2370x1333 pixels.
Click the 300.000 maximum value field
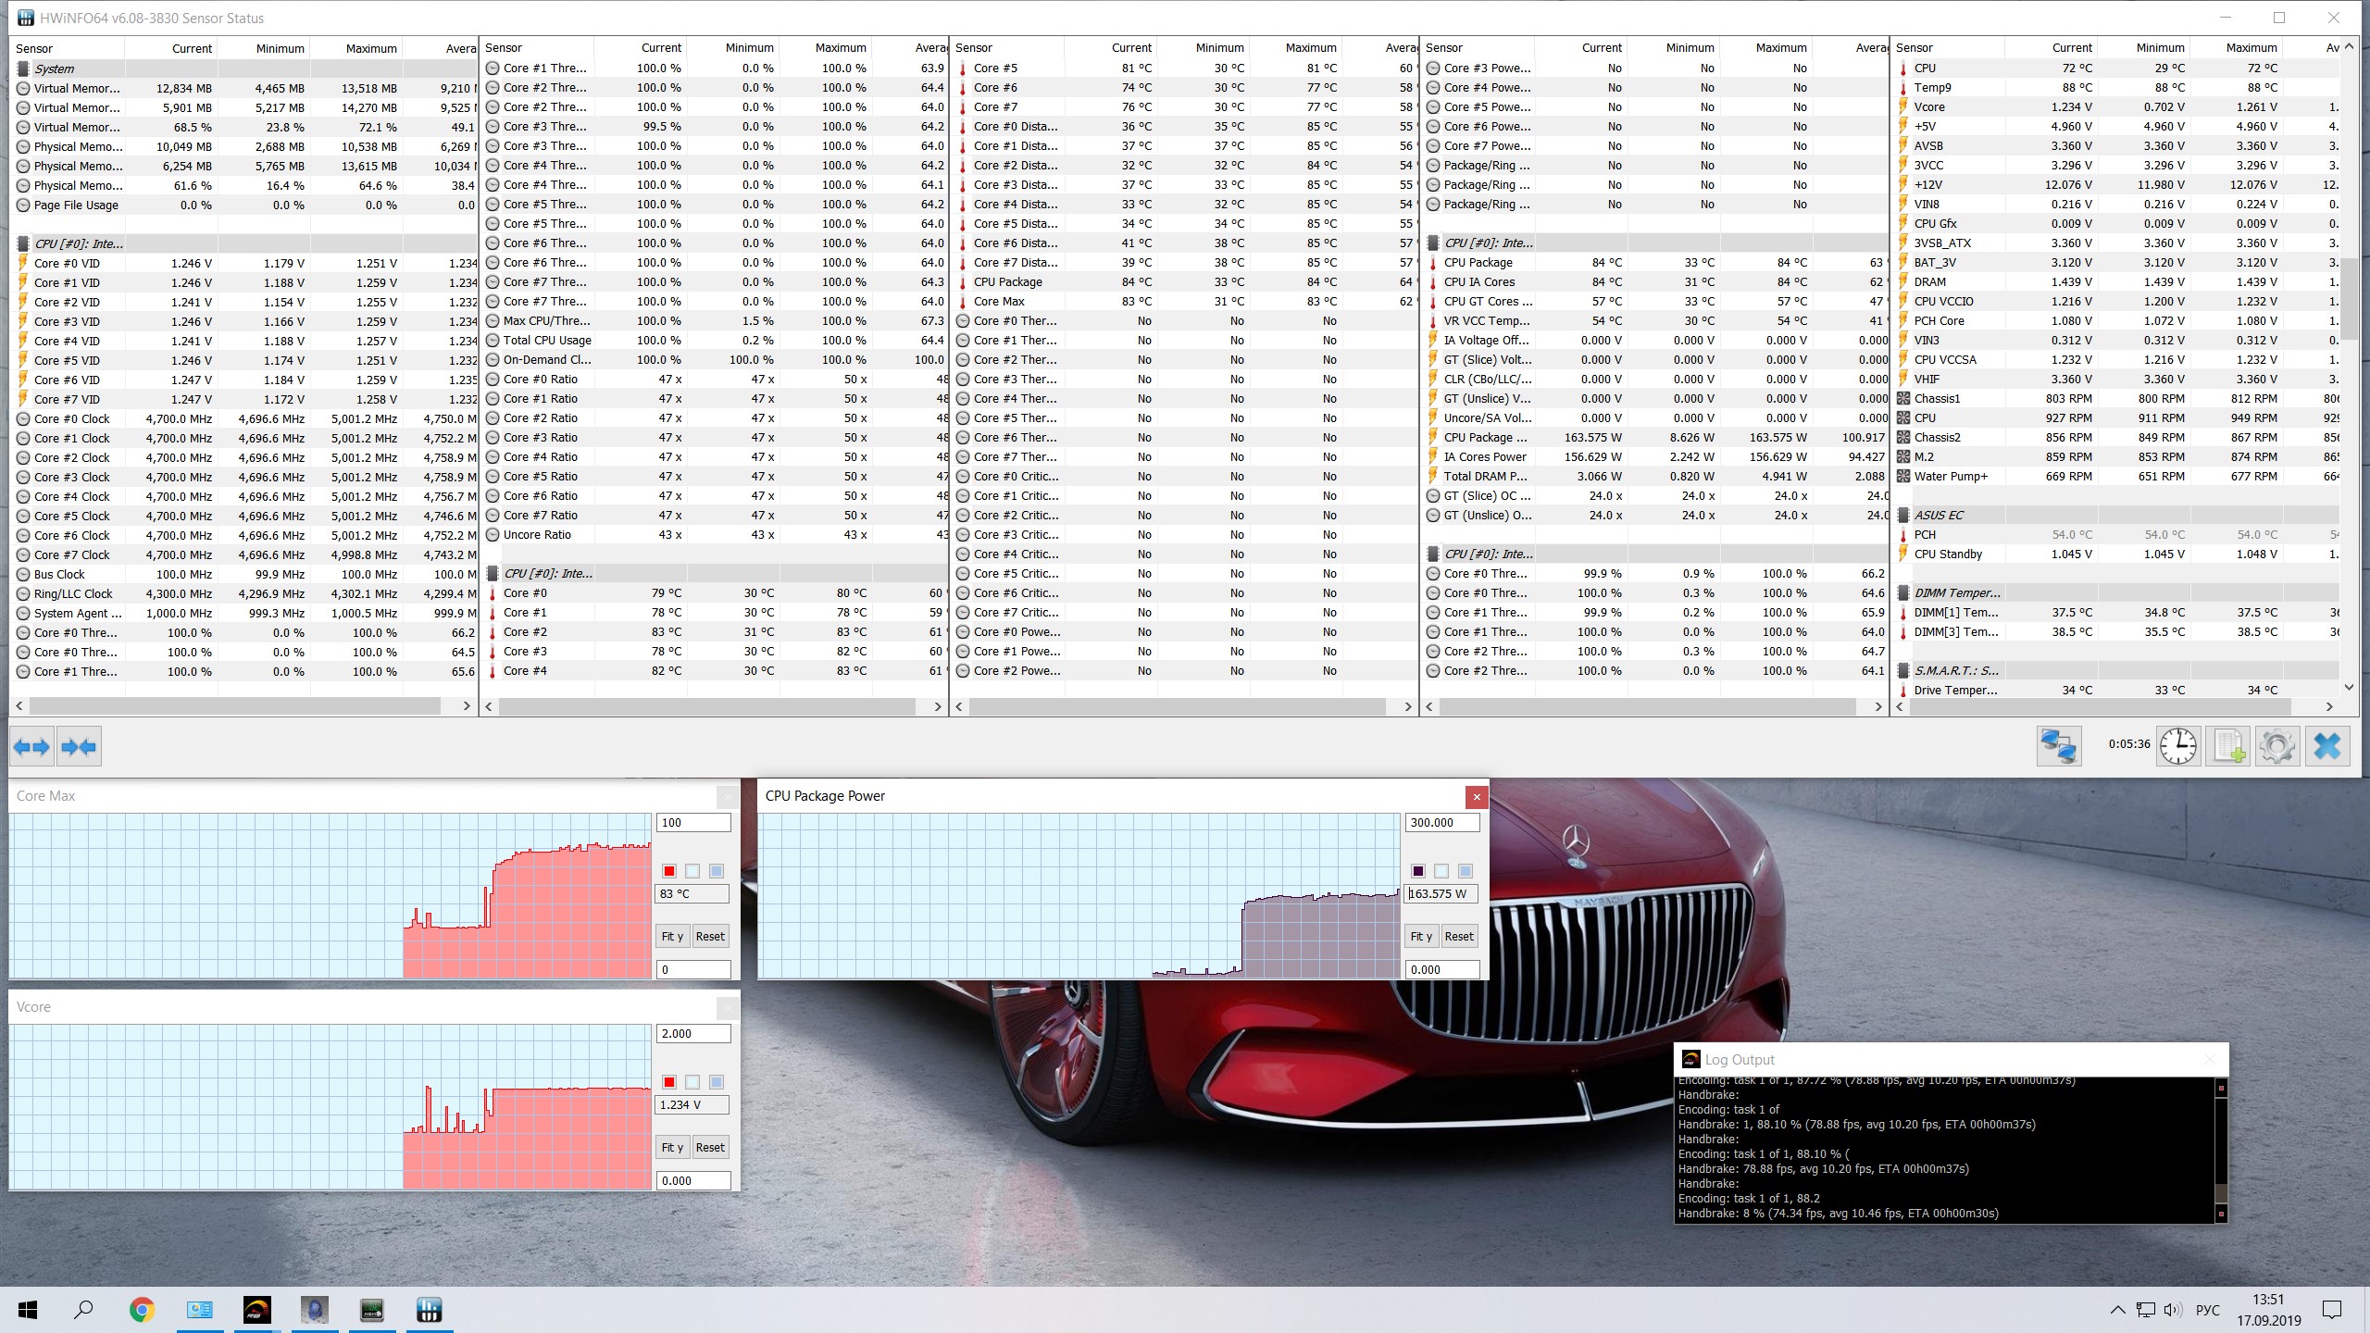pyautogui.click(x=1441, y=823)
